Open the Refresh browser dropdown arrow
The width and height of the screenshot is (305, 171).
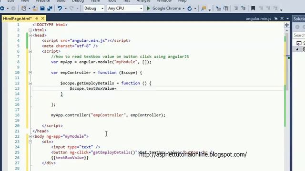point(195,9)
